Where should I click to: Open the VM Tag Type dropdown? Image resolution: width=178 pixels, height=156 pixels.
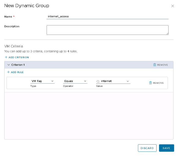42,81
